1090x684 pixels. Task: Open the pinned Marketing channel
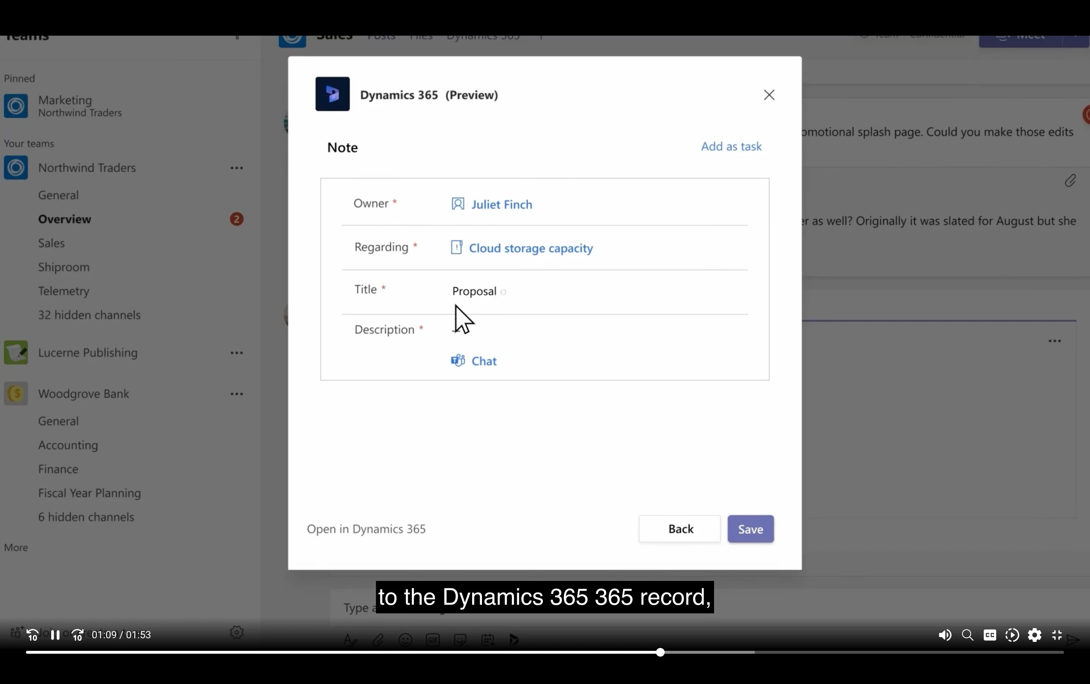(x=80, y=106)
